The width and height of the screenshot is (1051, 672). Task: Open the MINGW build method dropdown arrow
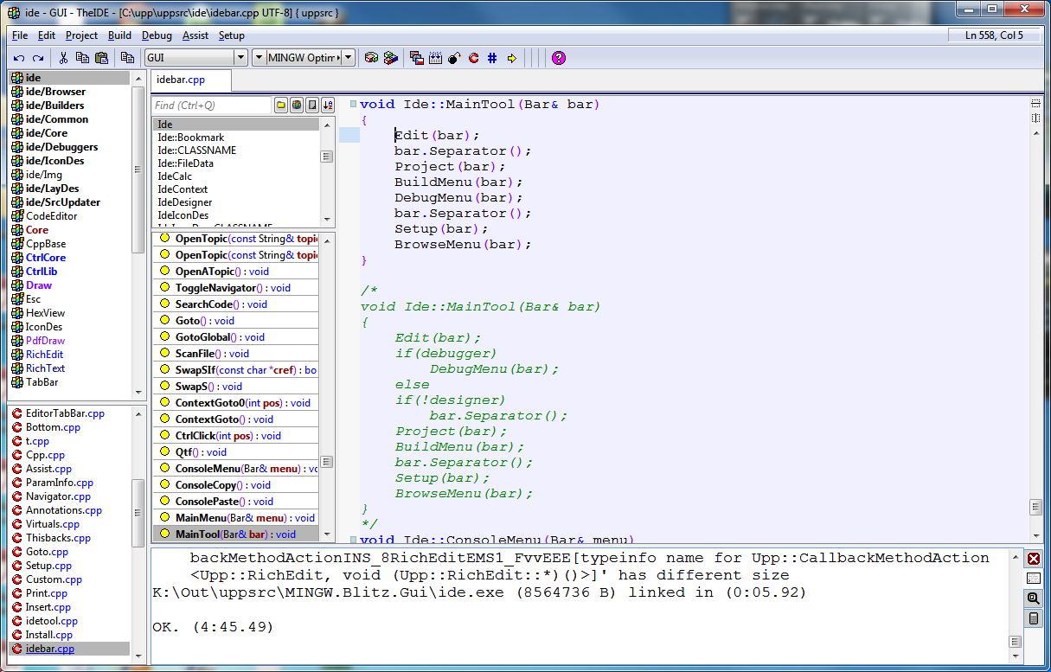pos(348,58)
